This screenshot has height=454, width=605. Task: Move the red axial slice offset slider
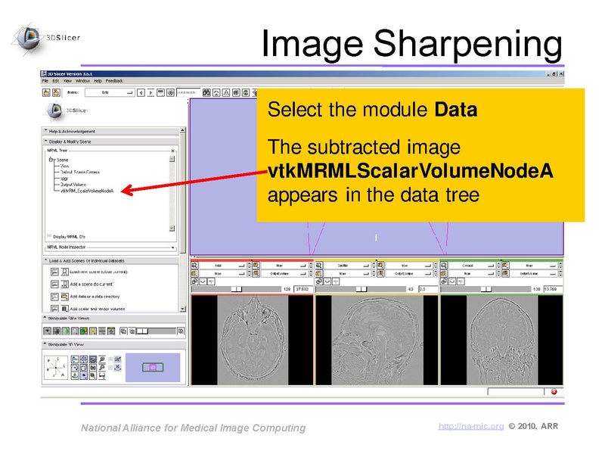point(237,289)
